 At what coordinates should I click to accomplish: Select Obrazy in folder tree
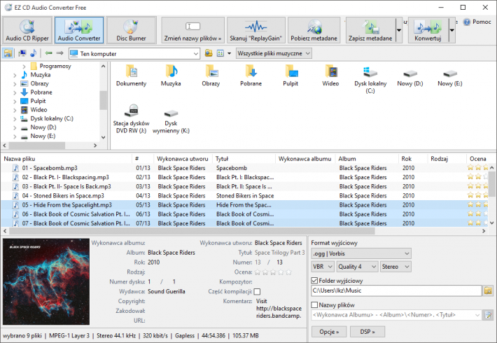pyautogui.click(x=39, y=84)
